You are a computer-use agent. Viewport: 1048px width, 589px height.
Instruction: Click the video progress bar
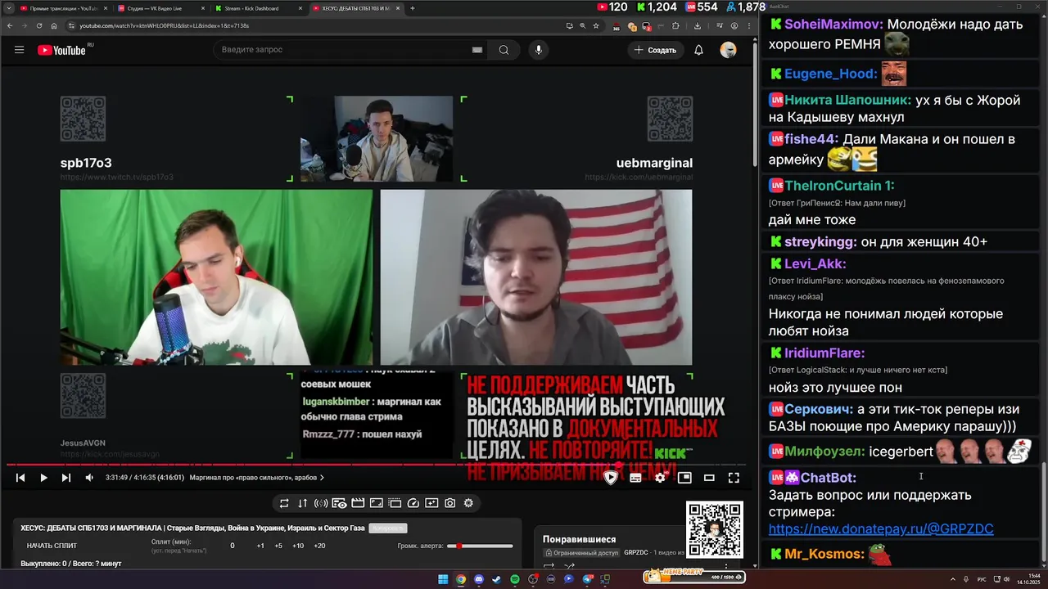pyautogui.click(x=376, y=465)
